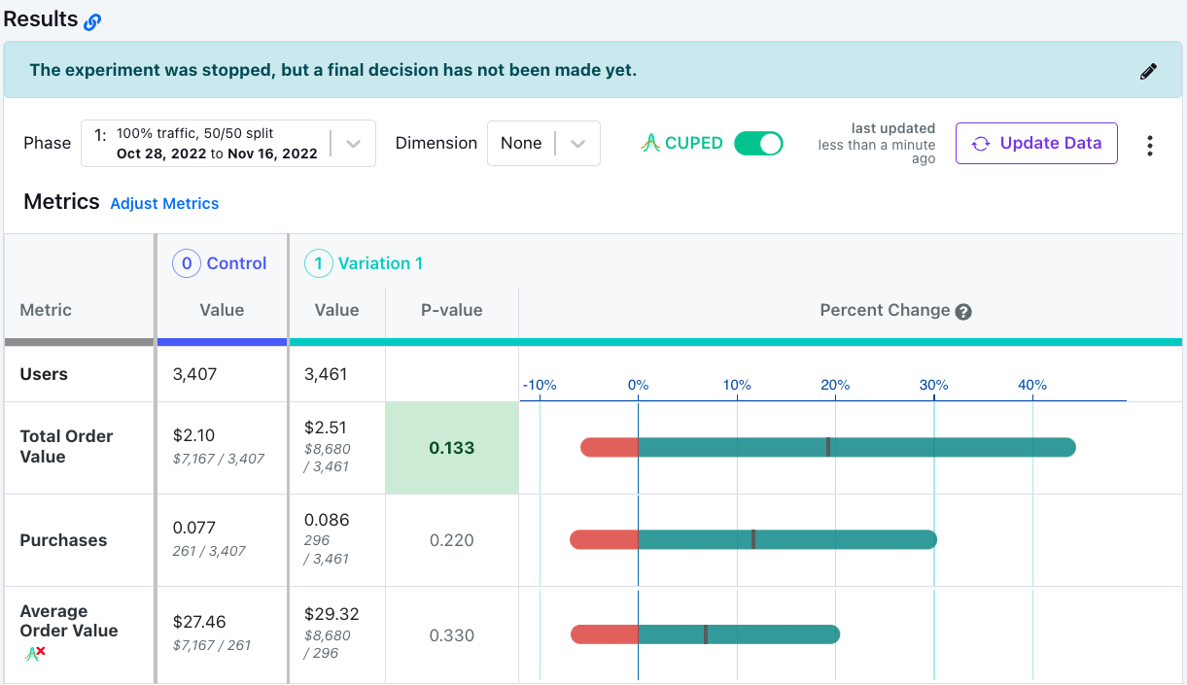The image size is (1187, 685).
Task: Click the Control users value 3,407
Action: click(x=194, y=374)
